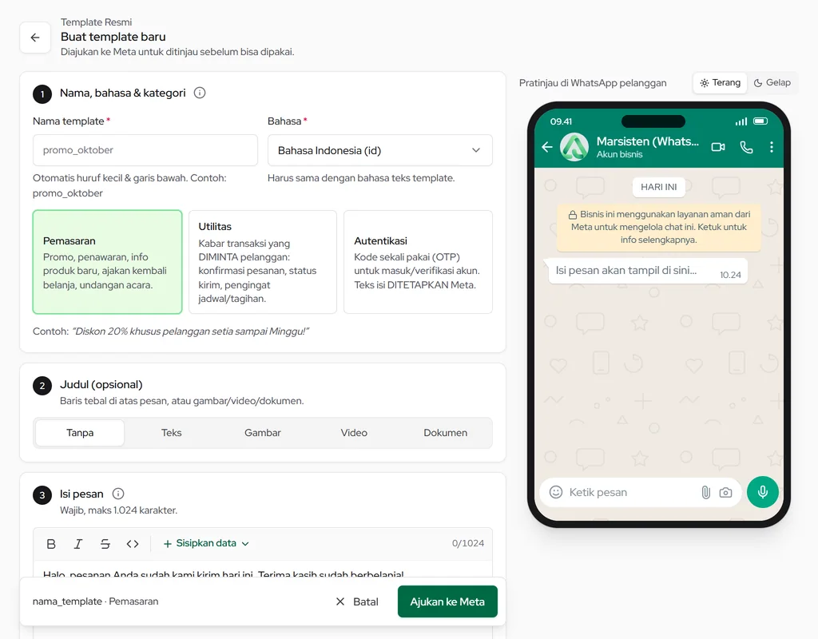The height and width of the screenshot is (639, 818).
Task: Apply bold formatting in message editor
Action: [51, 544]
